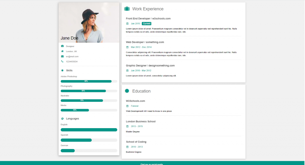Click the asterisk icon beside Skills
Screen dimensions: 305x165
[x=62, y=70]
